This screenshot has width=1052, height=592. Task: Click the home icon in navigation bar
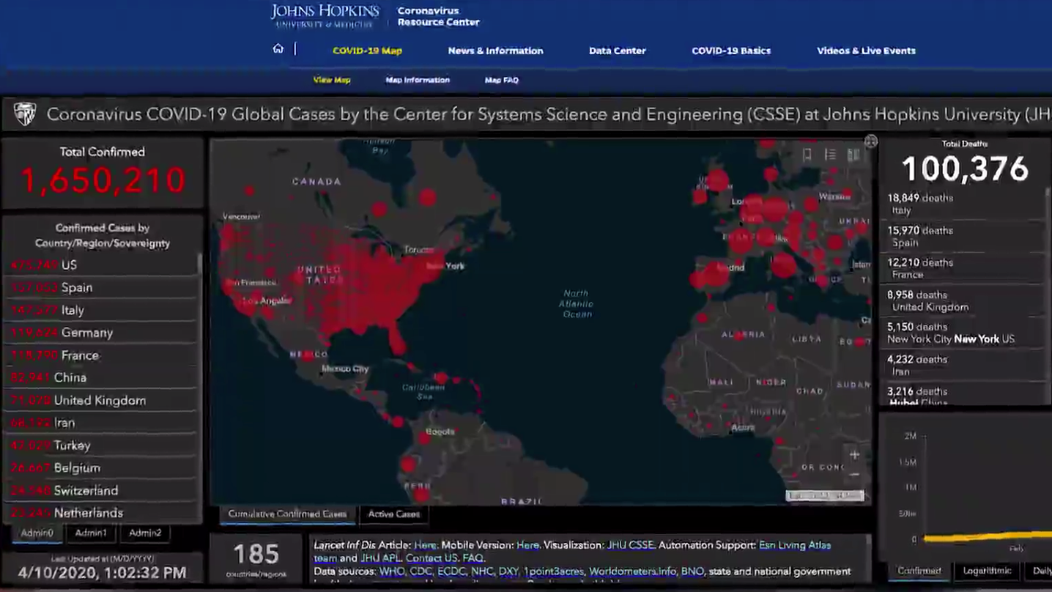point(278,49)
